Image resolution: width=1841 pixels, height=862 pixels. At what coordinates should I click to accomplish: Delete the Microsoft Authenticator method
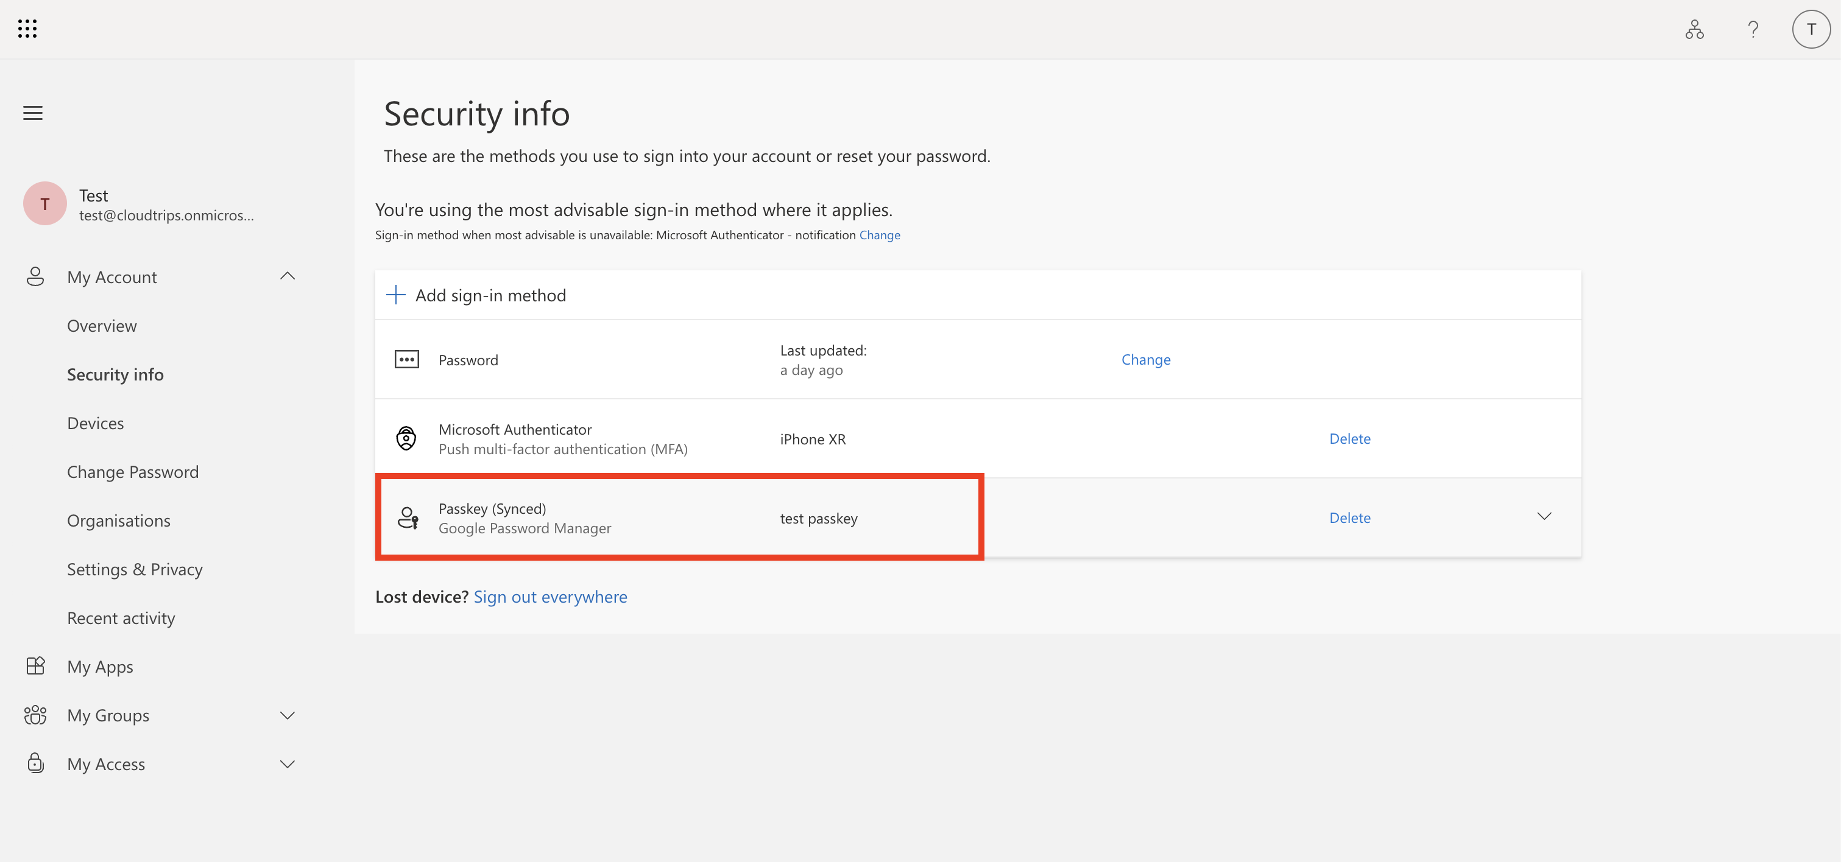1349,438
